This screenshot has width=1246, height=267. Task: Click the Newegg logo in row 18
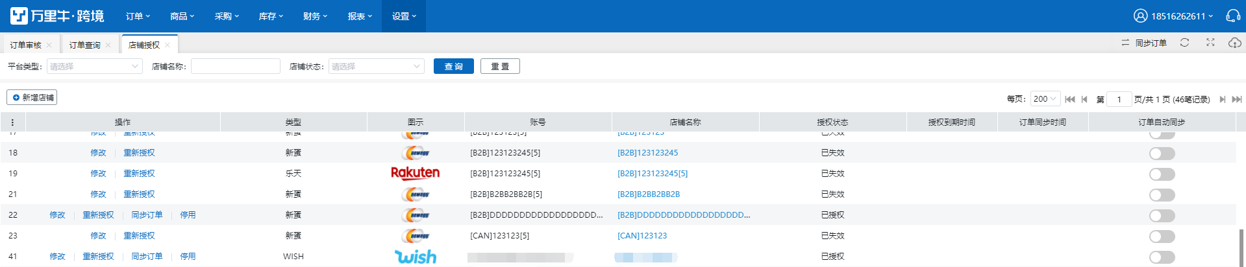[416, 153]
